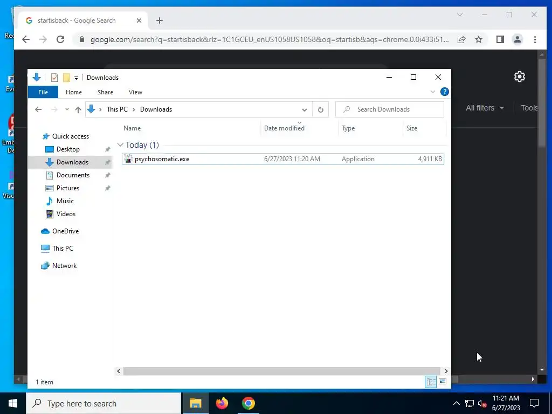
Task: Open Customize Quick Access Toolbar dropdown
Action: [x=76, y=78]
